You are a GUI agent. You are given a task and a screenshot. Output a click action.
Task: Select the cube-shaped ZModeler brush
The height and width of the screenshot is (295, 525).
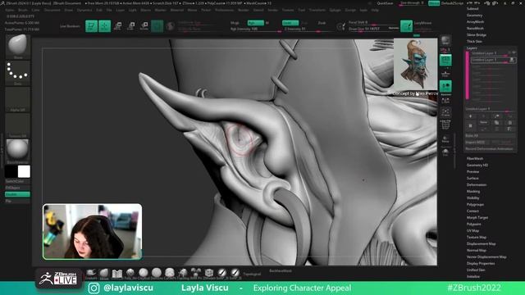point(209,273)
